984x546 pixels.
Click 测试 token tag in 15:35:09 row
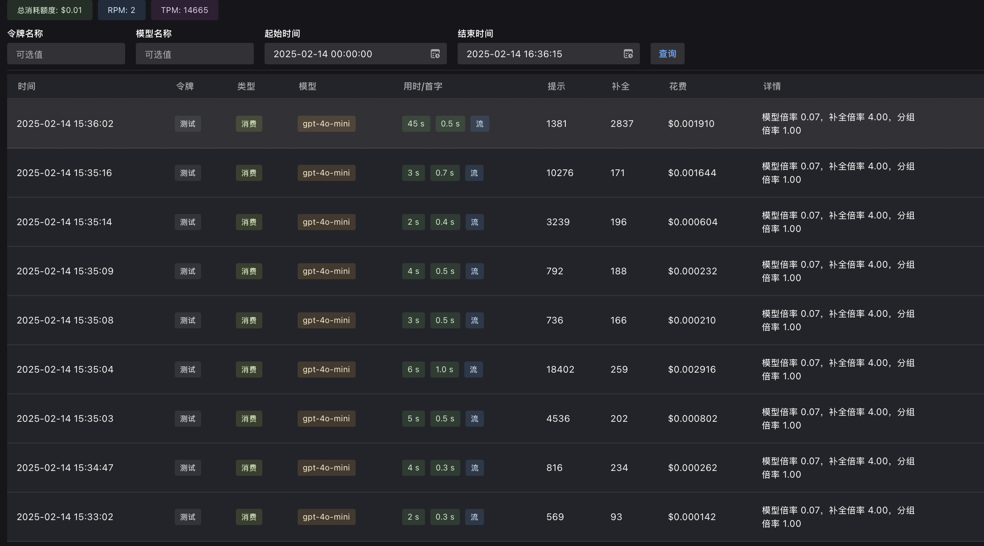click(x=188, y=271)
